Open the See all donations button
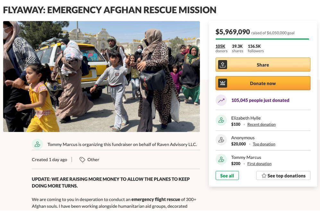 [227, 176]
